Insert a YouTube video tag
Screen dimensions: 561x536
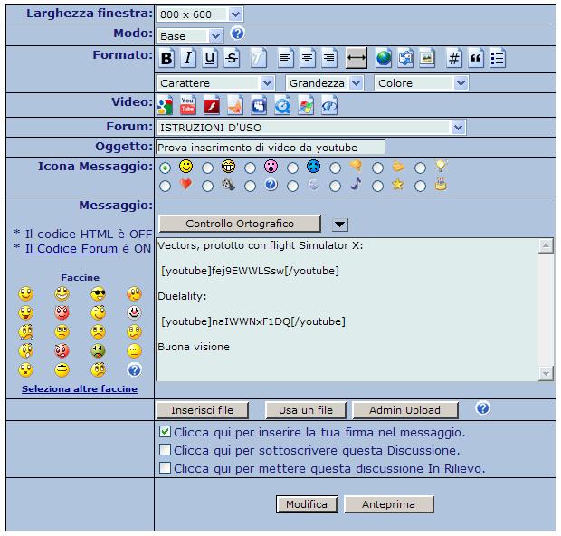[188, 105]
